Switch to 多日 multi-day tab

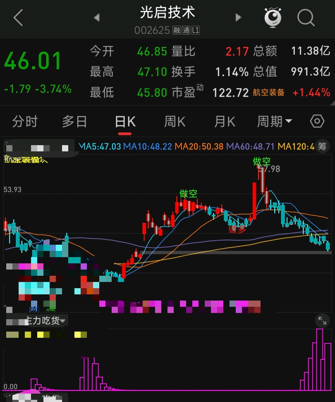(x=74, y=122)
